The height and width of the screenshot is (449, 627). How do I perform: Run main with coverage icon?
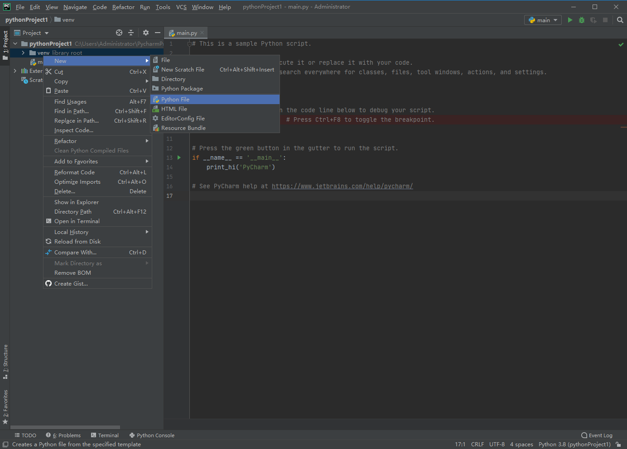[x=593, y=20]
